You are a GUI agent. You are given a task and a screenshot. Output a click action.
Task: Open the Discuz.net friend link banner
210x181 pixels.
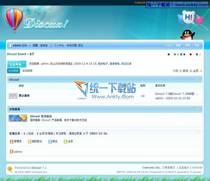point(18,118)
